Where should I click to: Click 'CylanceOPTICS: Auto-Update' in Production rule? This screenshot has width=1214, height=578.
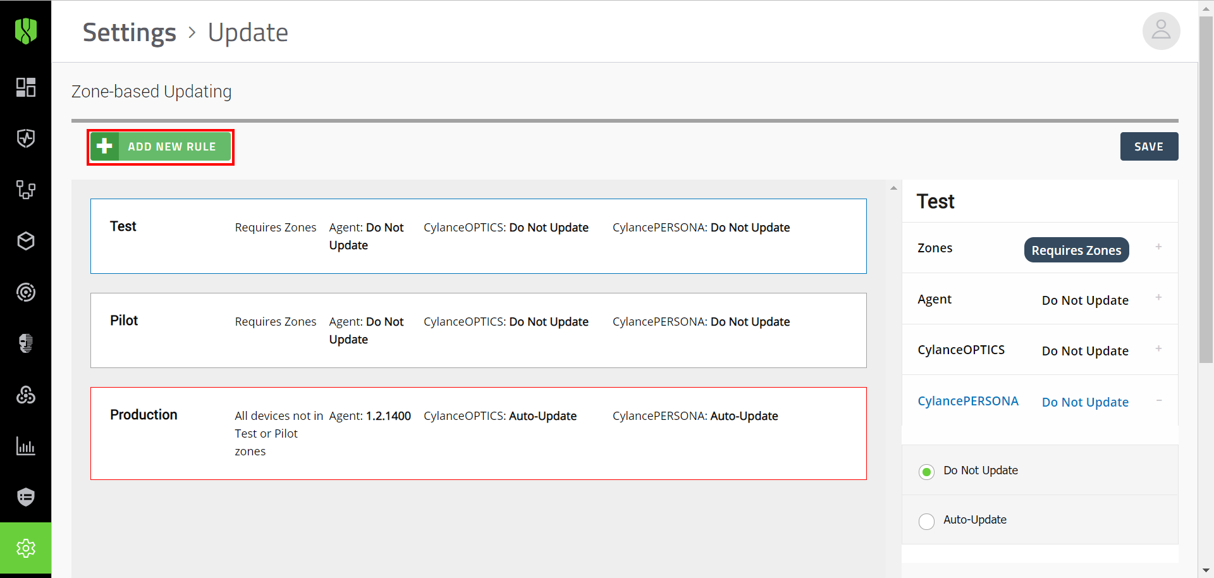(500, 416)
